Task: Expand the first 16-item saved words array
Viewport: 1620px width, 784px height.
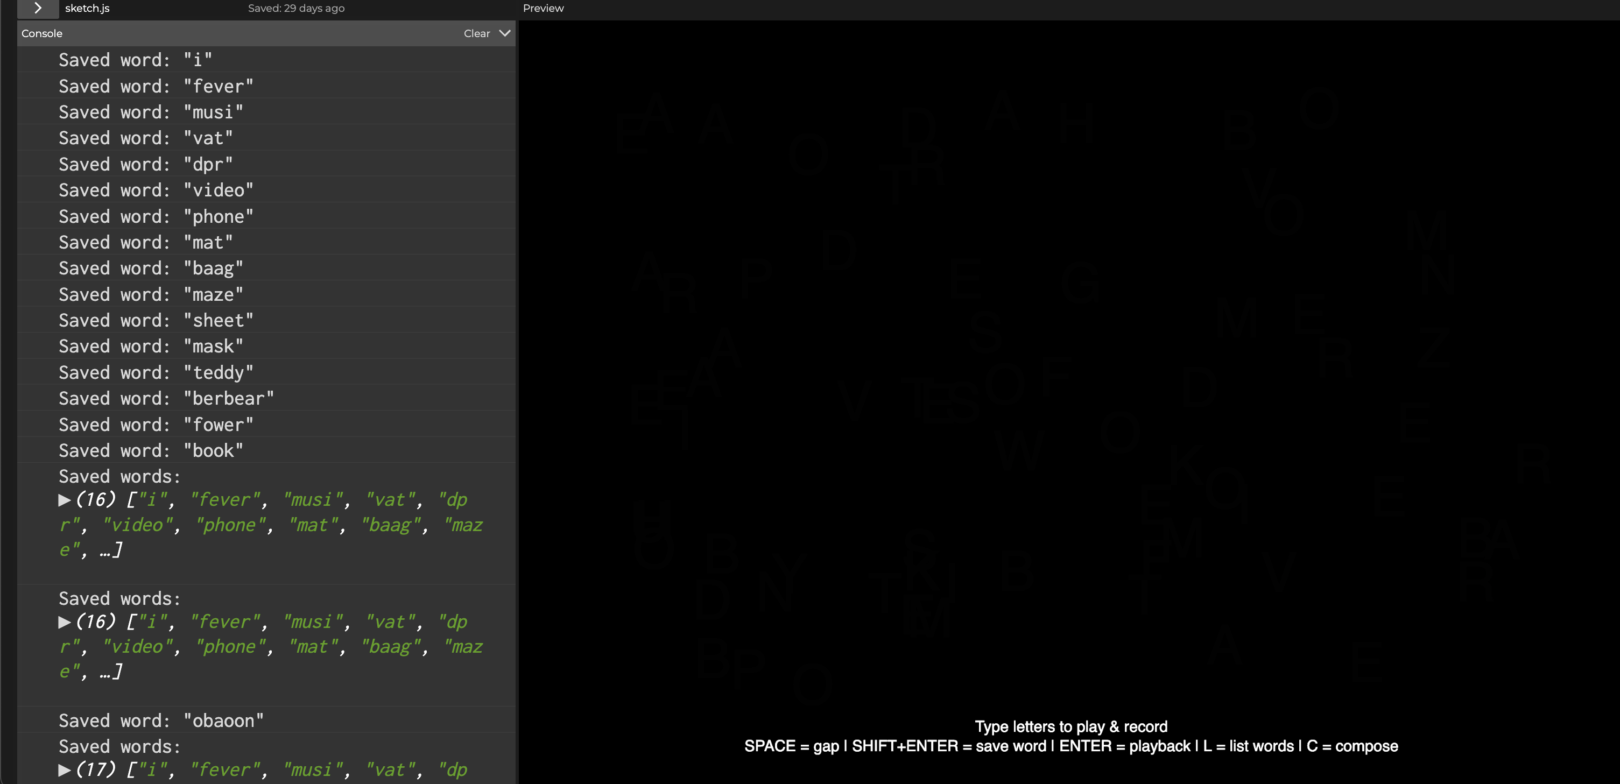Action: pos(64,500)
